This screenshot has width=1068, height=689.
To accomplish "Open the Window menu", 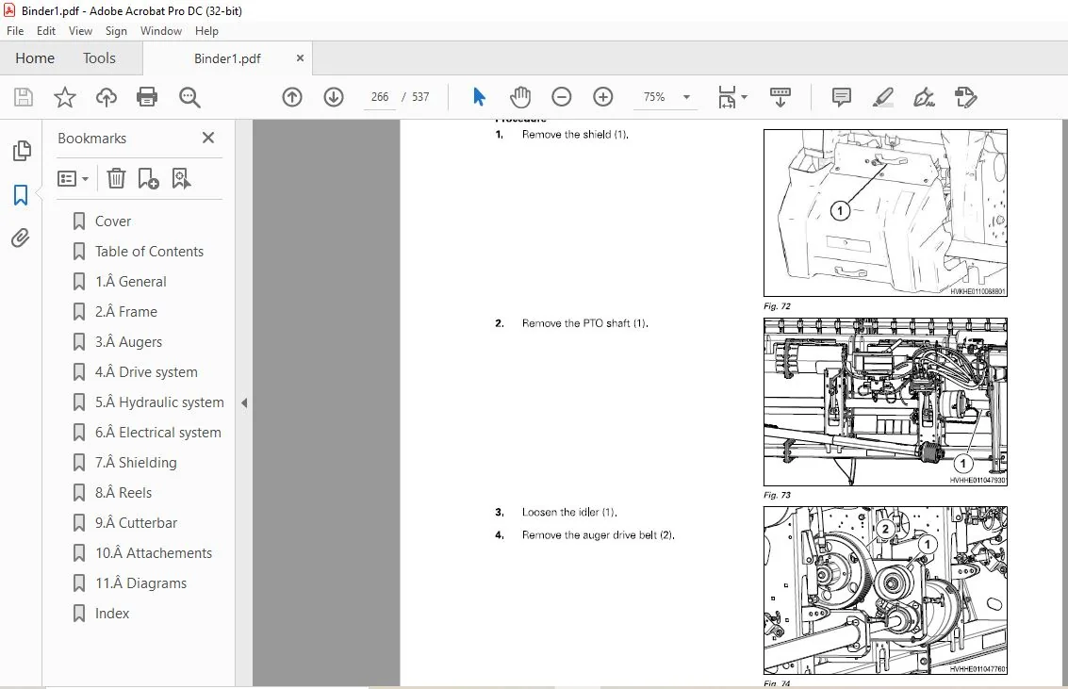I will pos(161,31).
